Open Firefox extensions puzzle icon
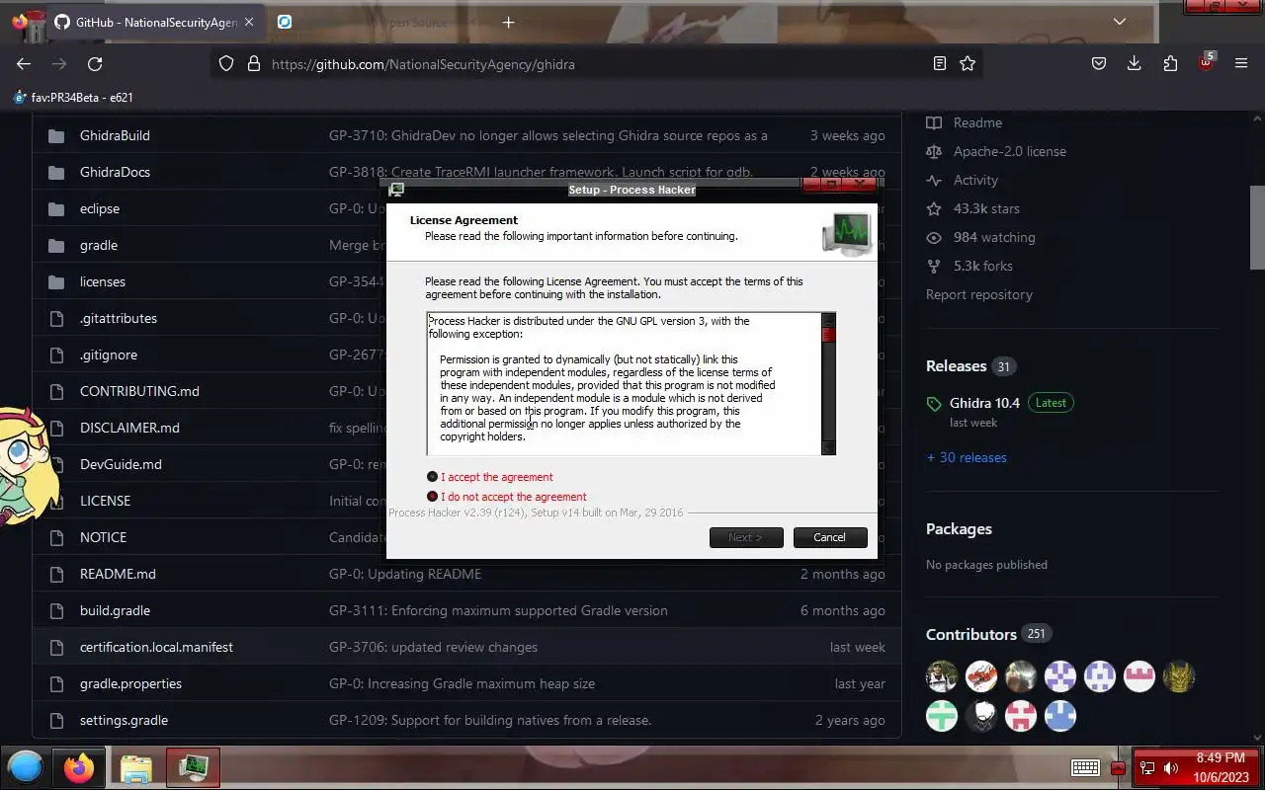Screen dimensions: 1265x790 coord(1170,64)
